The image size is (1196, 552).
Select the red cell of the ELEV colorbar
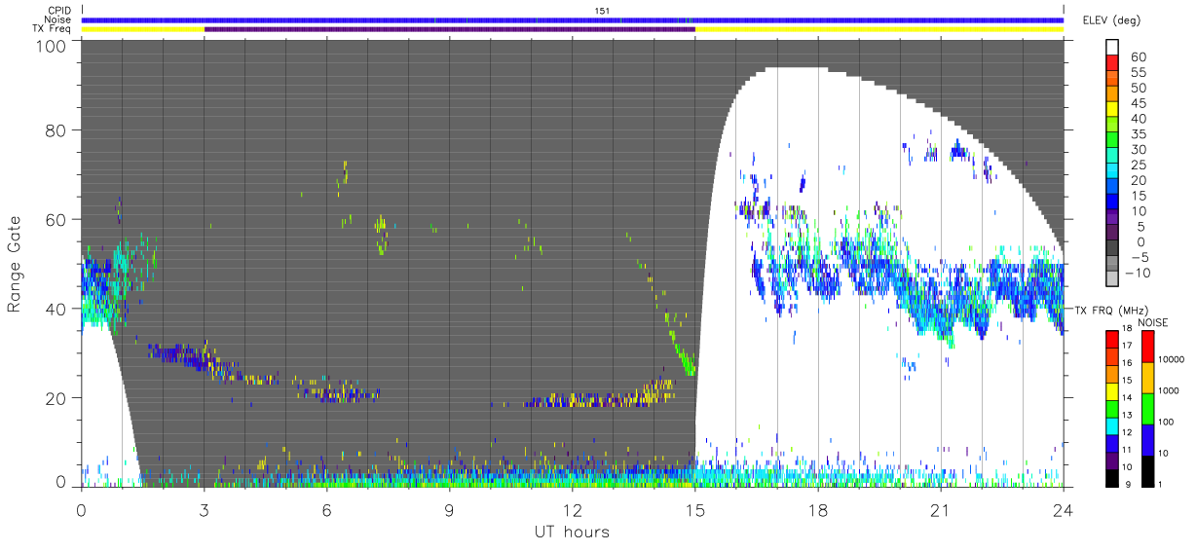(1114, 64)
